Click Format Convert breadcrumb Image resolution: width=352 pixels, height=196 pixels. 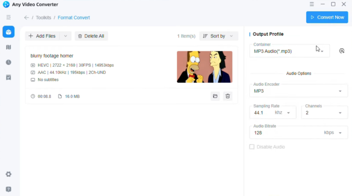(73, 18)
